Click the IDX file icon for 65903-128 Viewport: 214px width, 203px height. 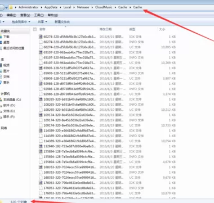pos(41,68)
